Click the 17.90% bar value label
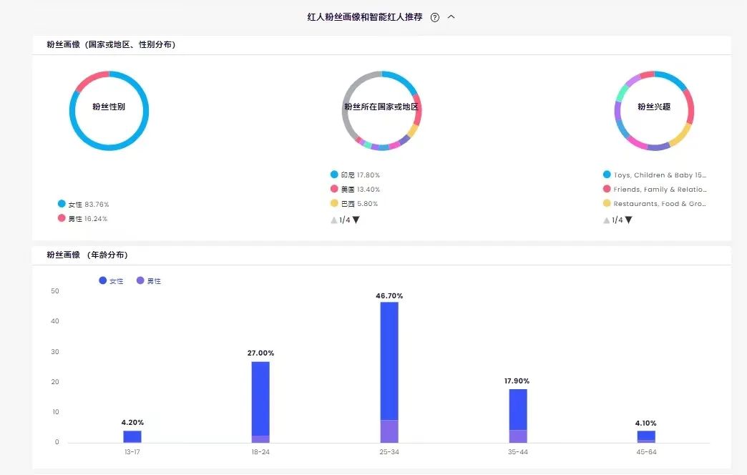 517,381
